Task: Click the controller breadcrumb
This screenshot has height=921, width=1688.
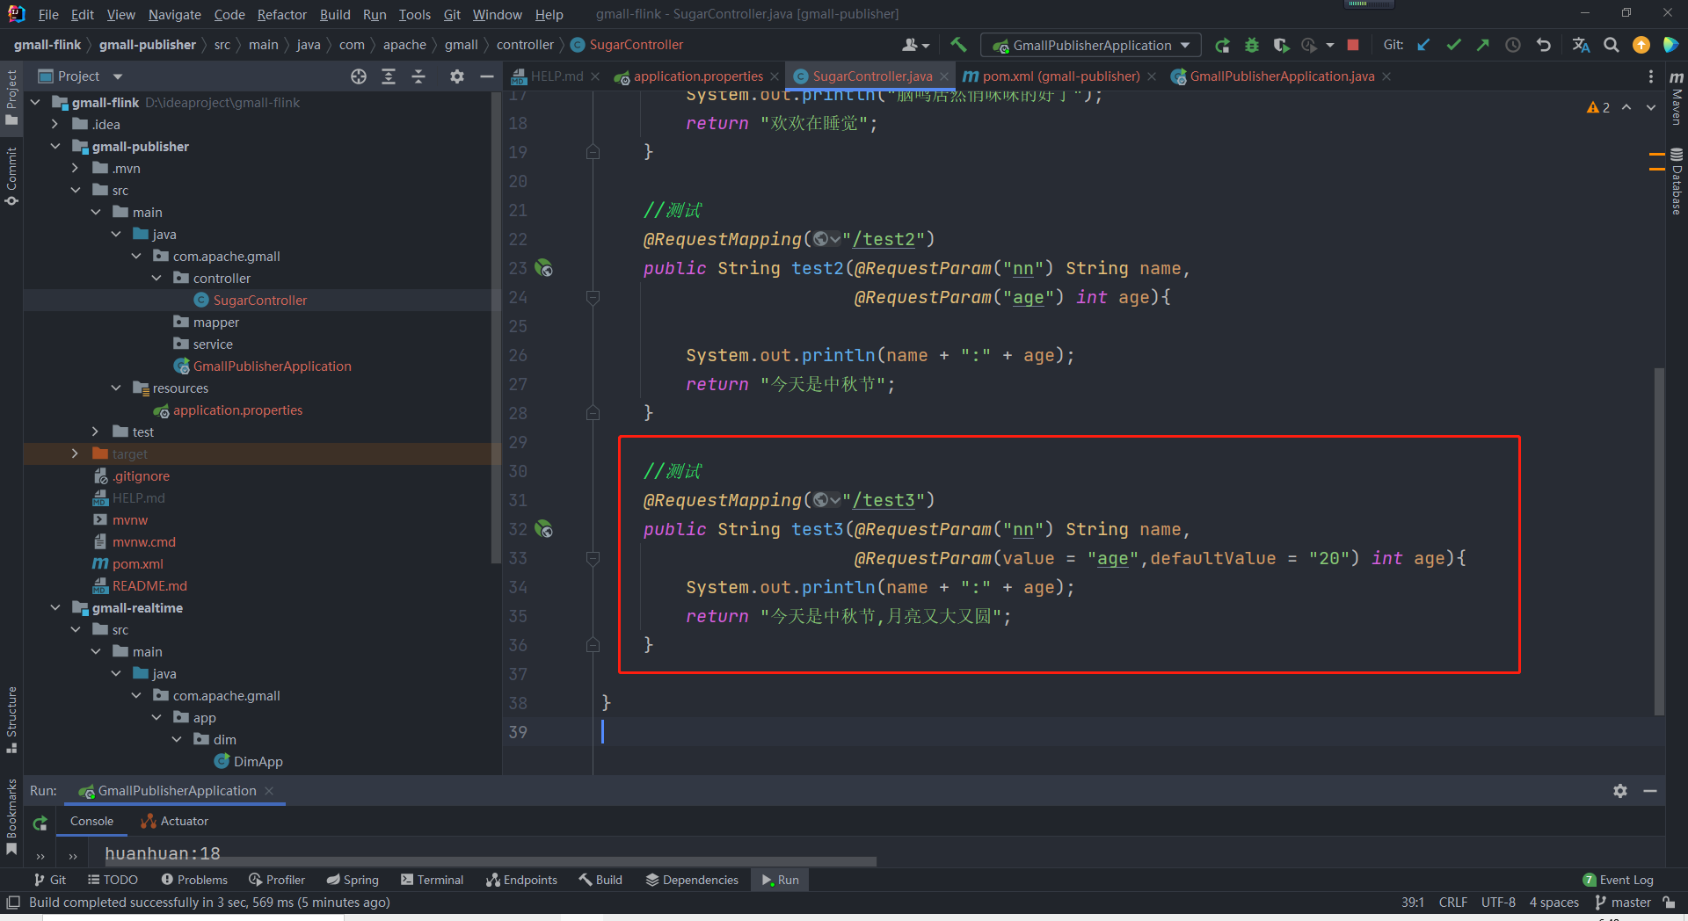Action: 525,45
